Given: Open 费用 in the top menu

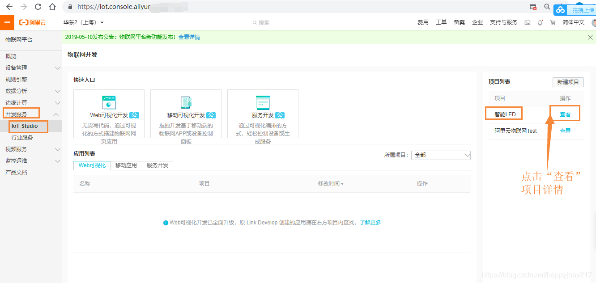Looking at the screenshot, I should click(x=423, y=22).
